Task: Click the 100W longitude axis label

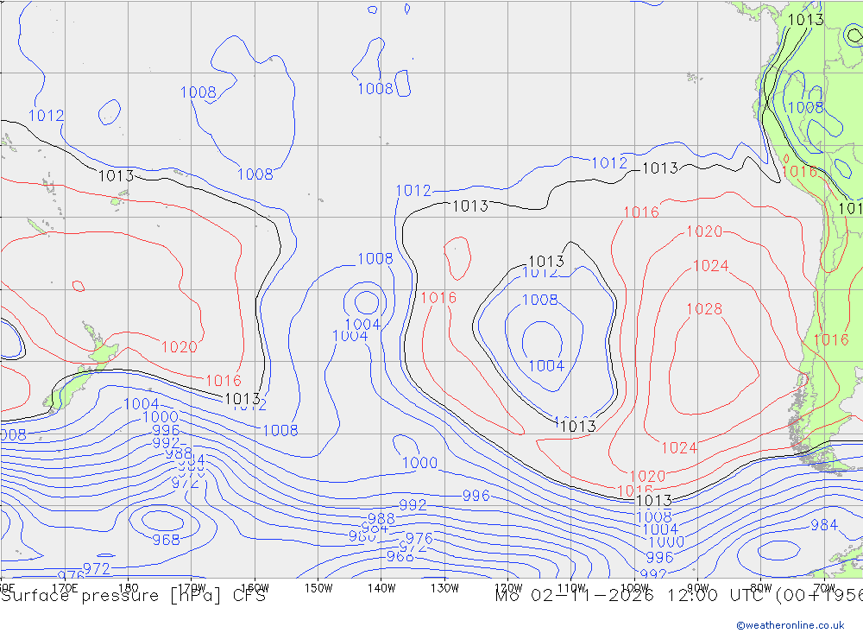Action: coord(634,588)
